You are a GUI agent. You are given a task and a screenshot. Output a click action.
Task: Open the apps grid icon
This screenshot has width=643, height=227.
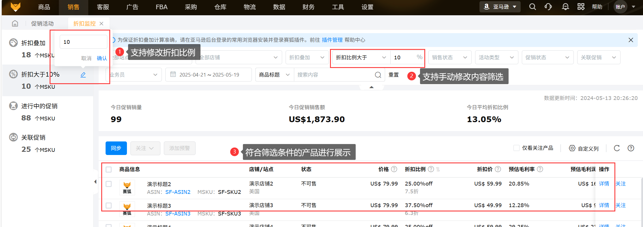point(581,7)
